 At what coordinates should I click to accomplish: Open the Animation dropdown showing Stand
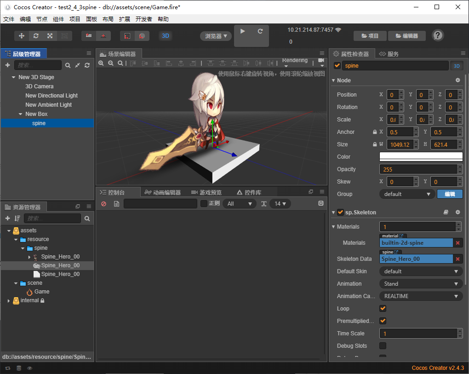point(421,284)
